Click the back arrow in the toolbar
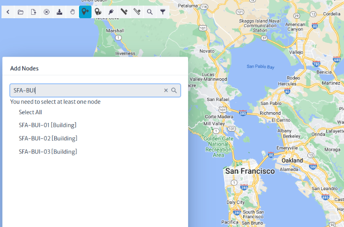This screenshot has width=344, height=227. 8,12
